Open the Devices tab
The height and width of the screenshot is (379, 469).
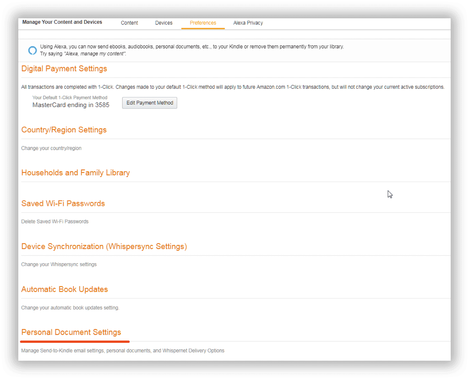(164, 23)
